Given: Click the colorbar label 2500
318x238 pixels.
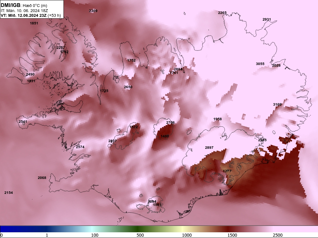Looking at the screenshot, I should 278,235.
